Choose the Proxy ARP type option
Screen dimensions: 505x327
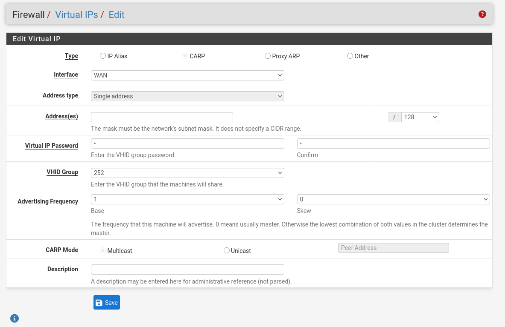point(268,56)
